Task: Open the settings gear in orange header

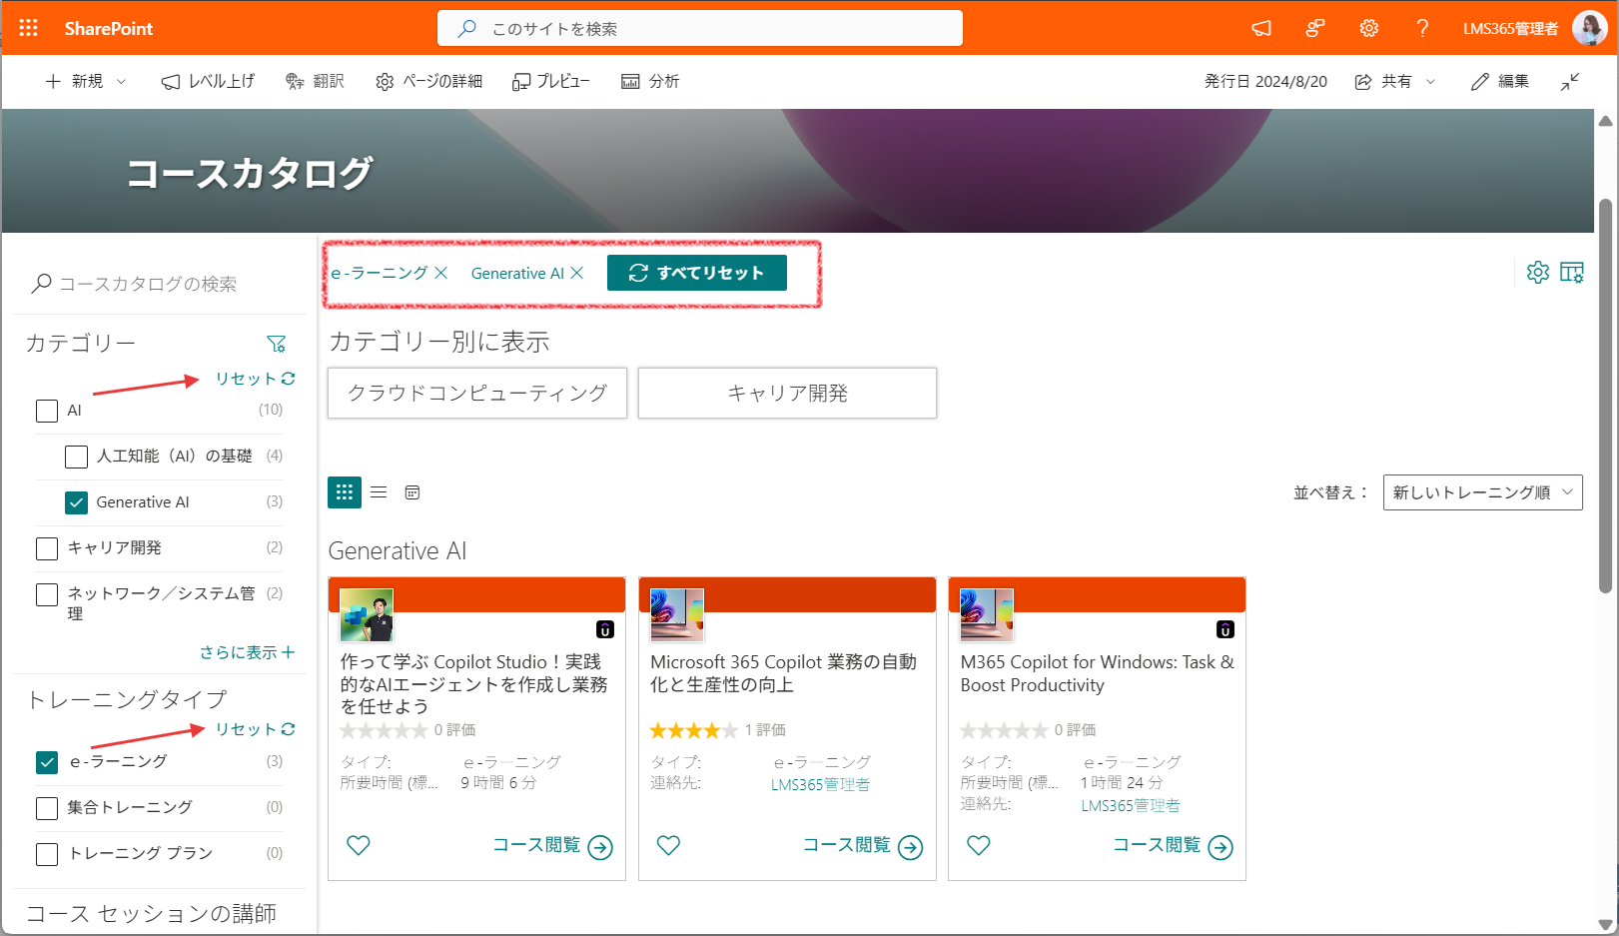Action: pyautogui.click(x=1369, y=28)
